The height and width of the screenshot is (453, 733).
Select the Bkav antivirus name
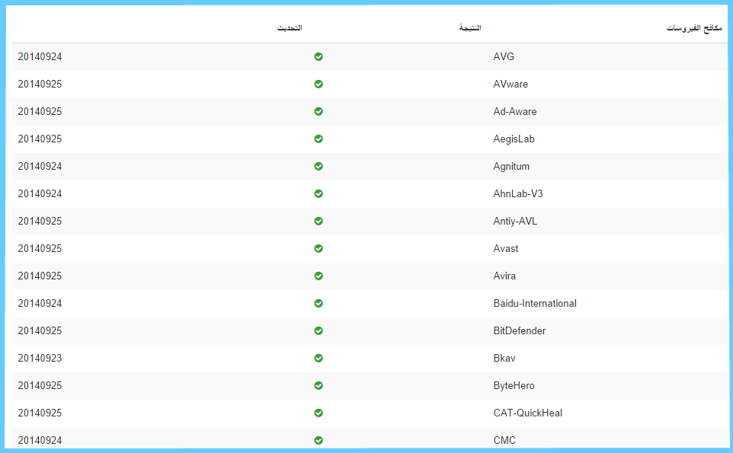pyautogui.click(x=504, y=358)
